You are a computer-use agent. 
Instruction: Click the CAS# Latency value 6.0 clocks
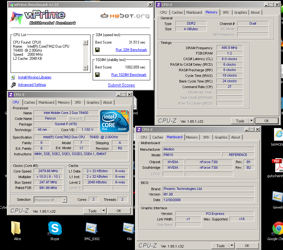tap(230, 59)
